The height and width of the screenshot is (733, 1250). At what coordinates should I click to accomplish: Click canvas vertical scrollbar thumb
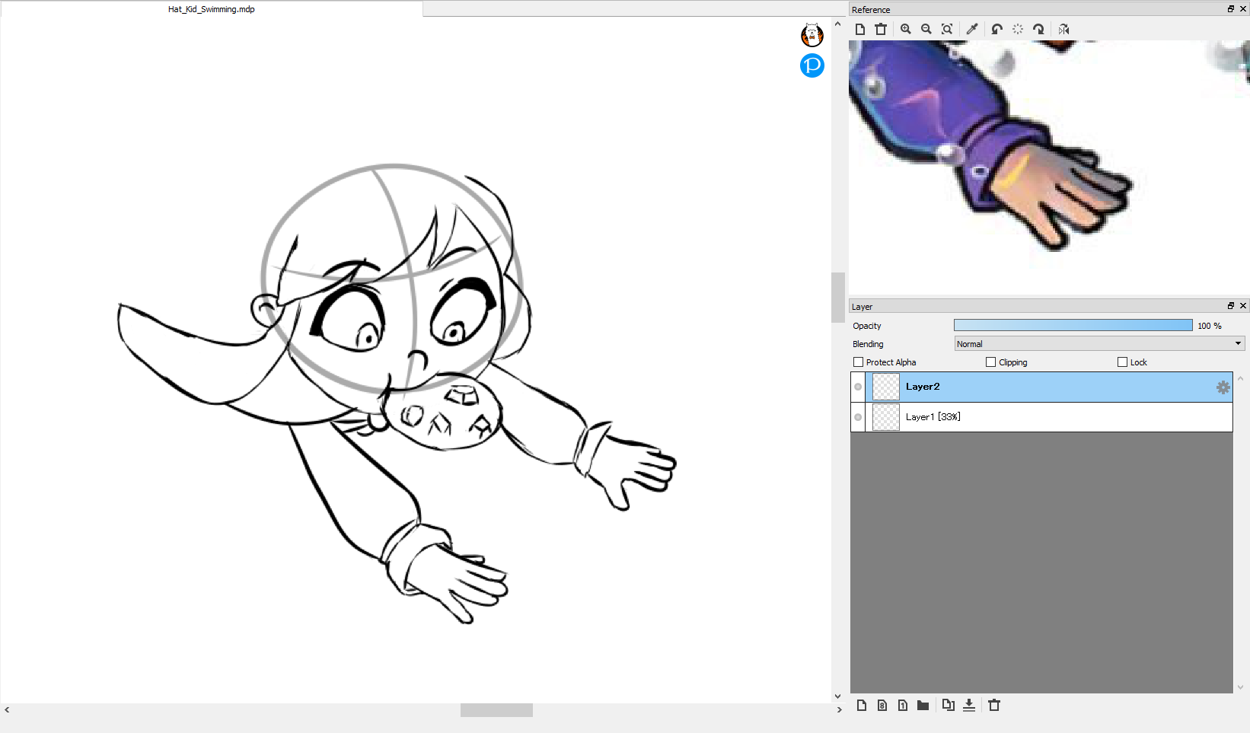(x=838, y=297)
